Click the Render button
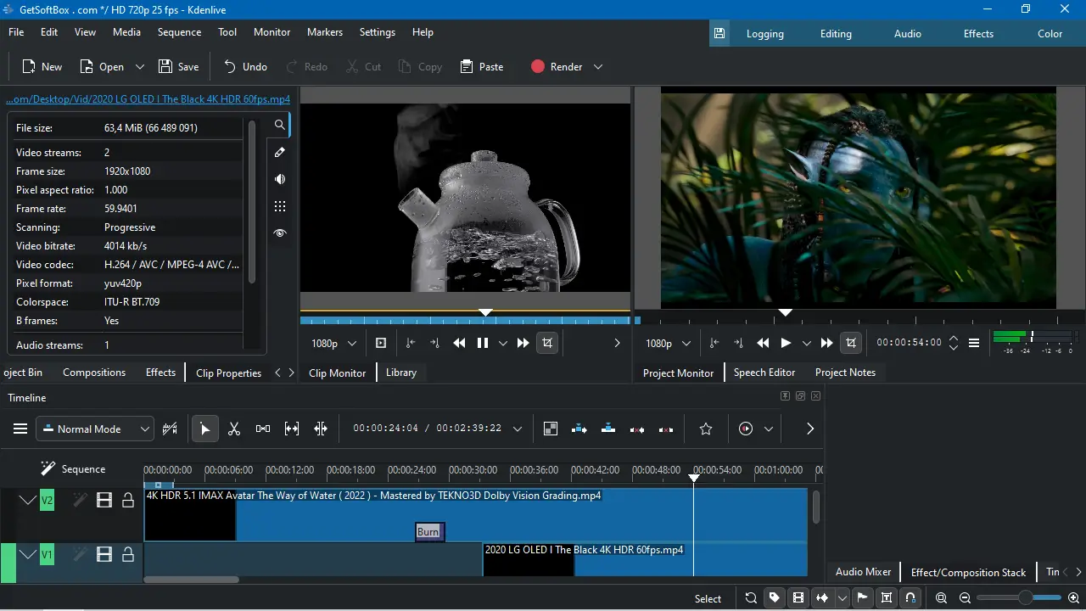Screen dimensions: 1086x611 click(557, 66)
